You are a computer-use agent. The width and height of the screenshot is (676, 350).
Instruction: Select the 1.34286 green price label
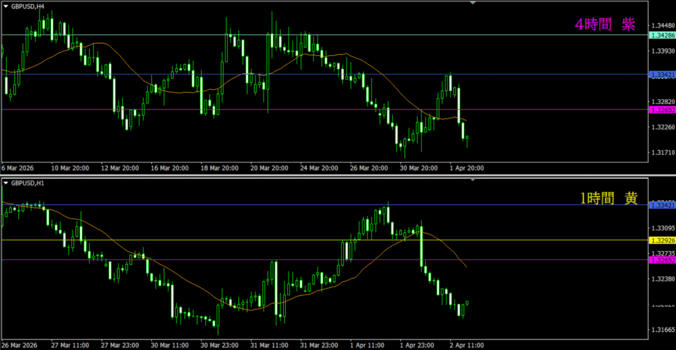point(662,34)
